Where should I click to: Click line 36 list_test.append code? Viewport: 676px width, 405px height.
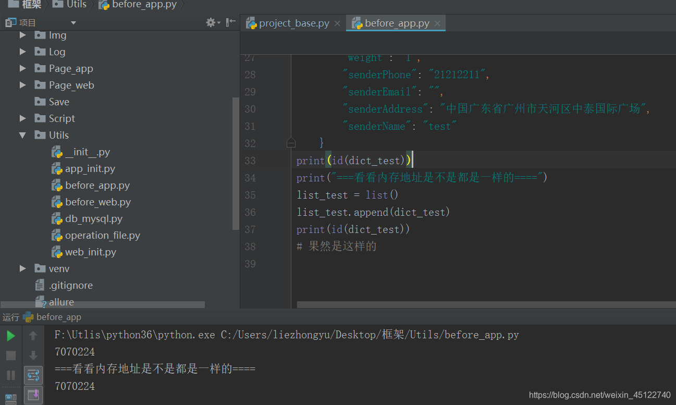(x=373, y=212)
